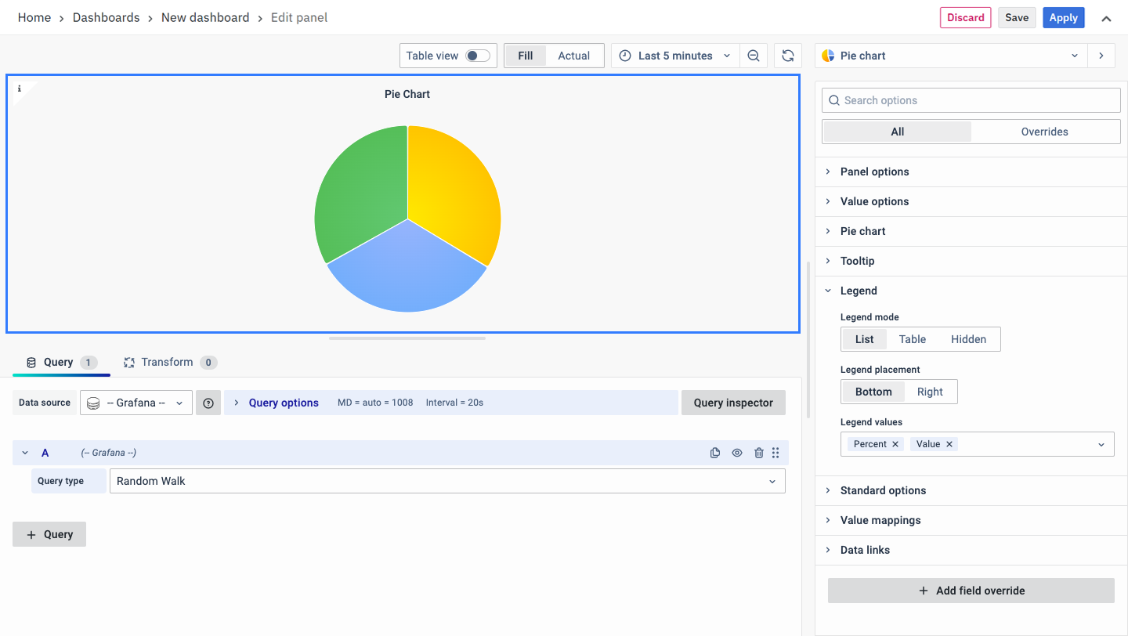Open the Last 5 minutes time picker

click(x=674, y=56)
